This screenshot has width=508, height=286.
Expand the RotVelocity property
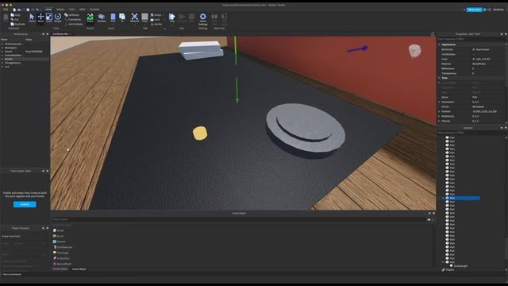point(440,116)
